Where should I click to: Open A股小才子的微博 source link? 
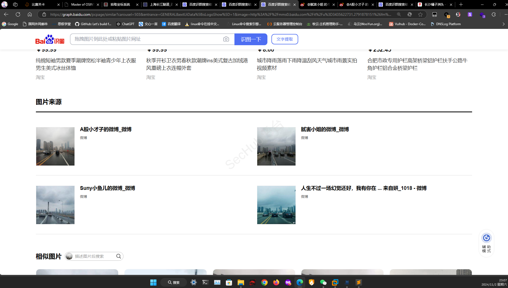point(106,129)
